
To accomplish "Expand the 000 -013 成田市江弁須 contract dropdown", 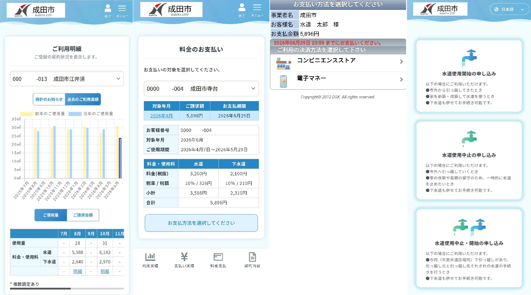I will 67,79.
